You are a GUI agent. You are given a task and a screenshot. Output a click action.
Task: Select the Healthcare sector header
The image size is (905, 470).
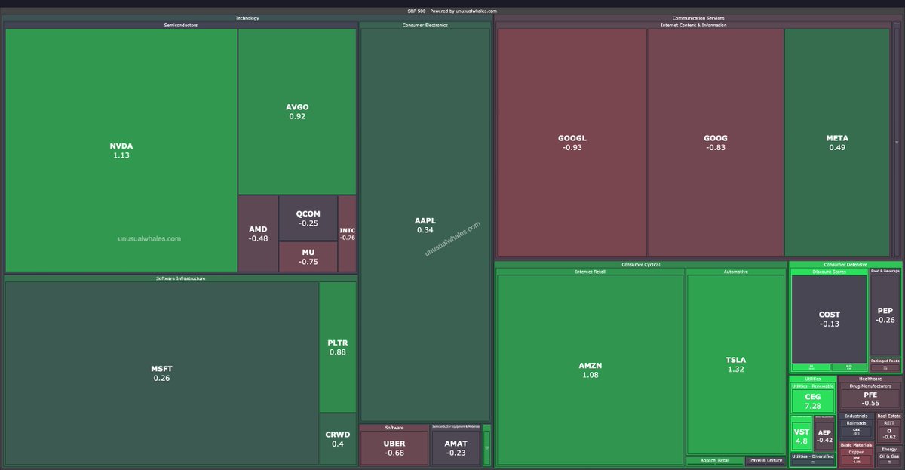coord(870,379)
